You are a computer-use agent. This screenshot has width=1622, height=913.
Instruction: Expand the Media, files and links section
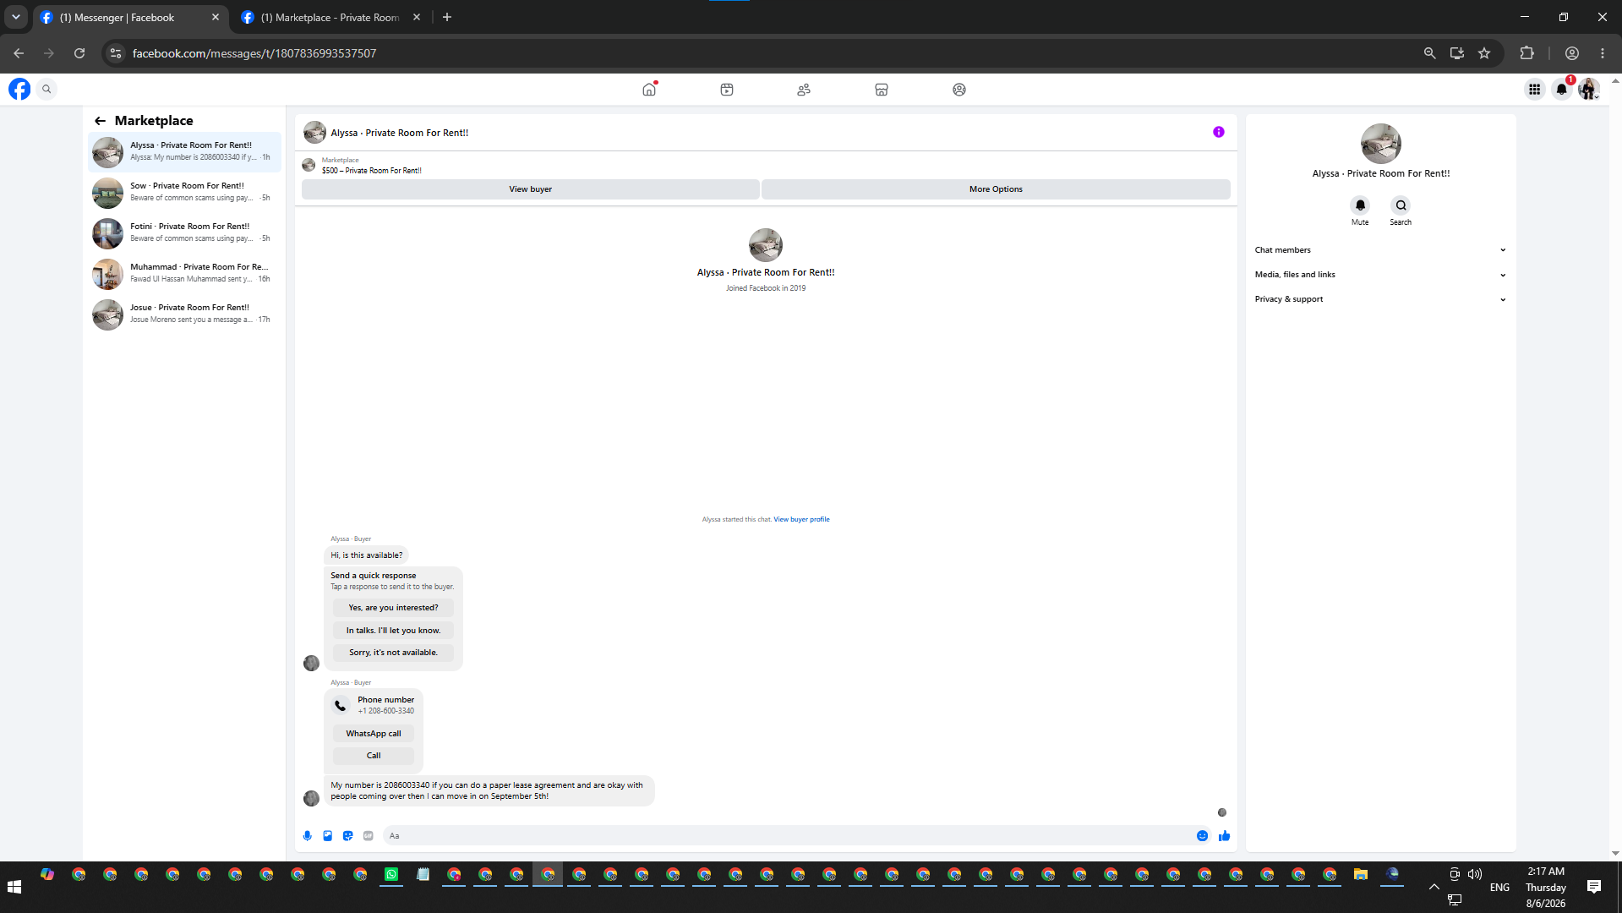(x=1380, y=275)
